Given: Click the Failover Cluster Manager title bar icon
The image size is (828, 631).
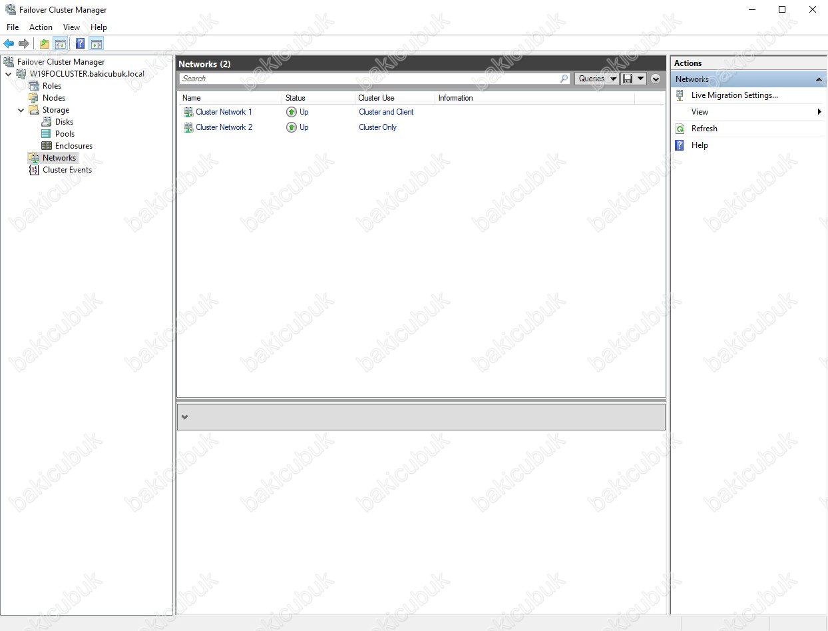Looking at the screenshot, I should (10, 10).
